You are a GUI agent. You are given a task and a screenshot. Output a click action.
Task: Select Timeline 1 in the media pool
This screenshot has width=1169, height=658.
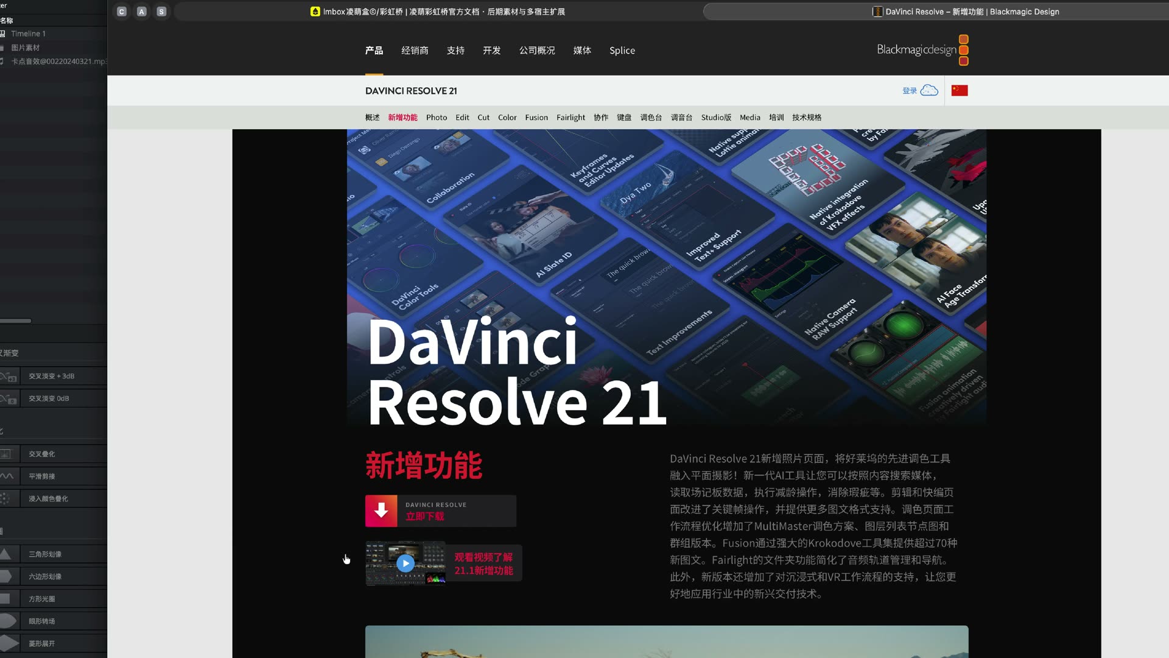coord(28,34)
